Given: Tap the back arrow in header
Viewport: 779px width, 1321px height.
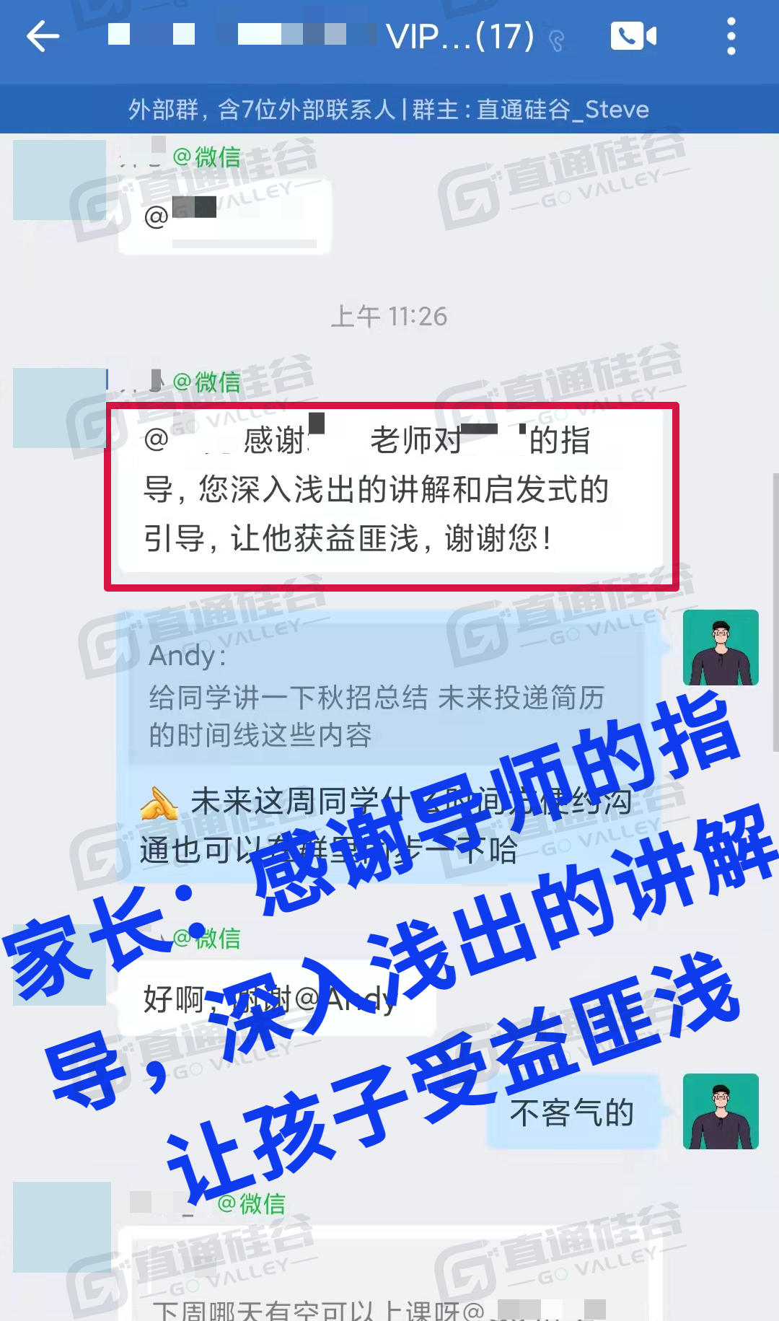Looking at the screenshot, I should (x=43, y=37).
